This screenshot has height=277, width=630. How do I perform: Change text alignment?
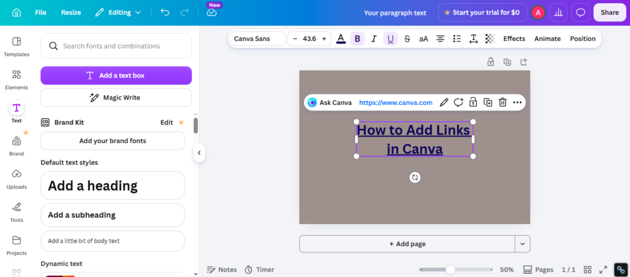[441, 39]
